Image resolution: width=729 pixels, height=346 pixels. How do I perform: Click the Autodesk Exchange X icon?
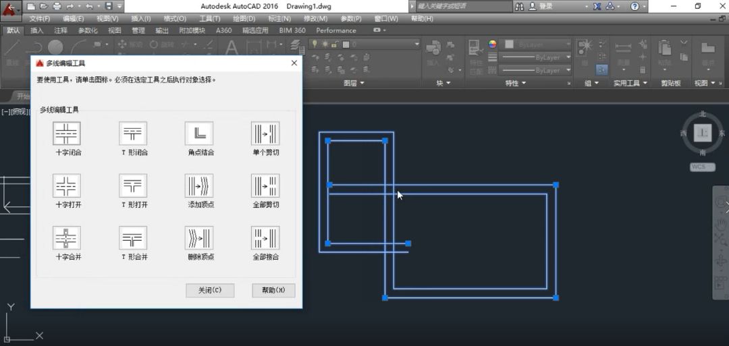pos(597,7)
